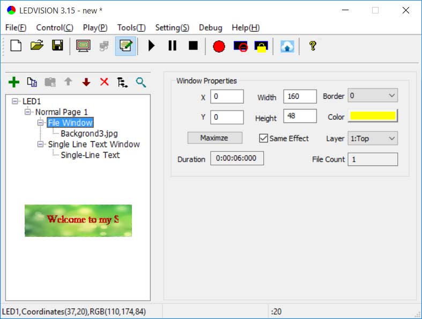The height and width of the screenshot is (319, 422).
Task: Click the Save floppy disk icon
Action: tap(57, 46)
